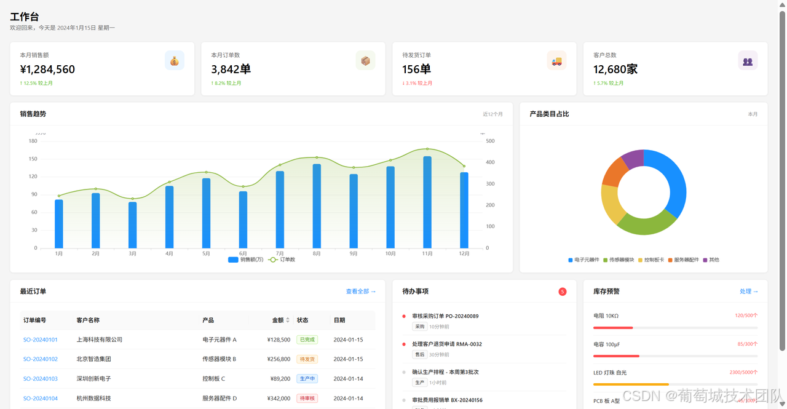Click the 状态 column header
Screen dimensions: 787x409
point(303,320)
